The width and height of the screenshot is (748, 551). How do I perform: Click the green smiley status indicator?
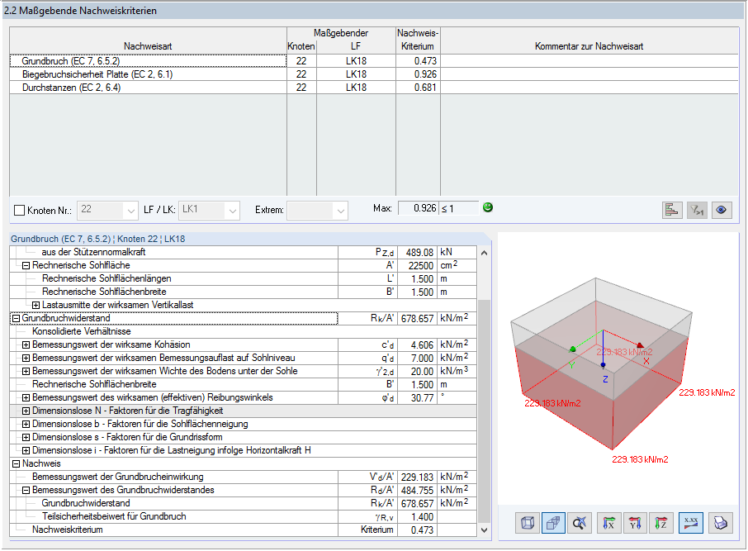pos(487,207)
